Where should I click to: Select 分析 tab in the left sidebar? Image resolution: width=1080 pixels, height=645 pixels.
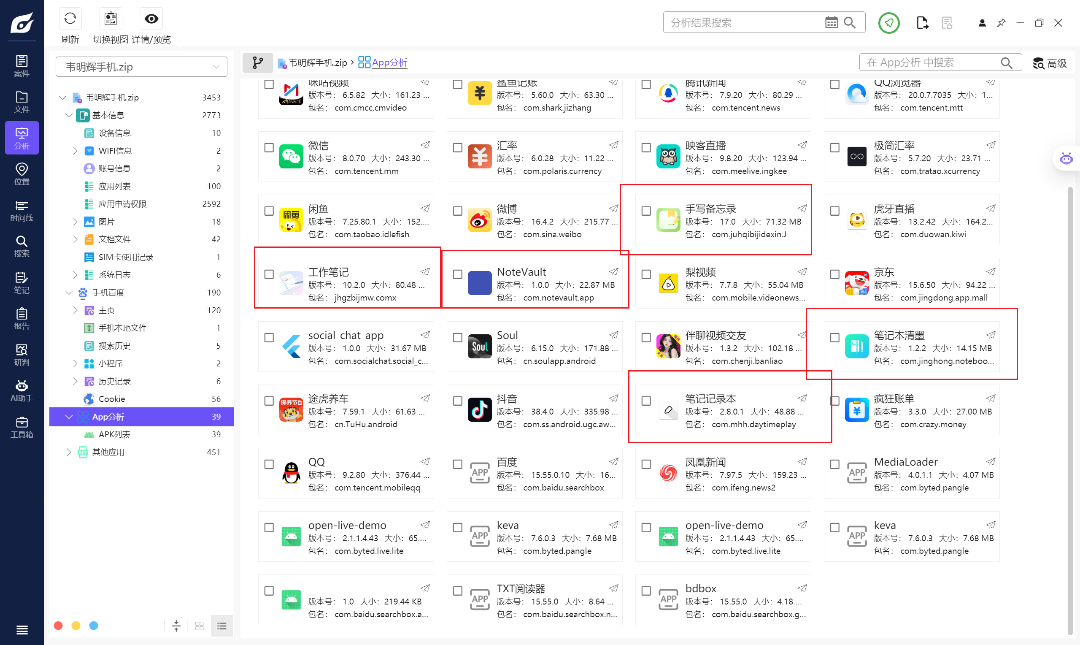22,138
